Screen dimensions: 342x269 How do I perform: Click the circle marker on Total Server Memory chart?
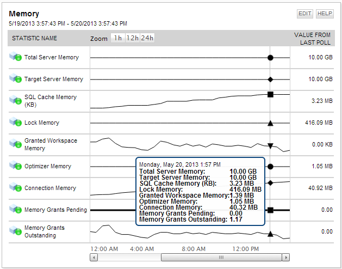coord(270,58)
